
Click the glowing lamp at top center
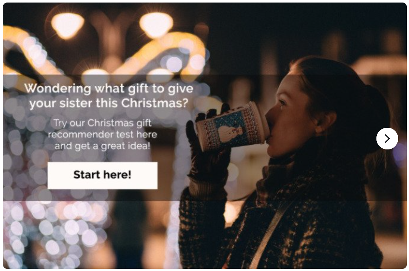[x=156, y=25]
